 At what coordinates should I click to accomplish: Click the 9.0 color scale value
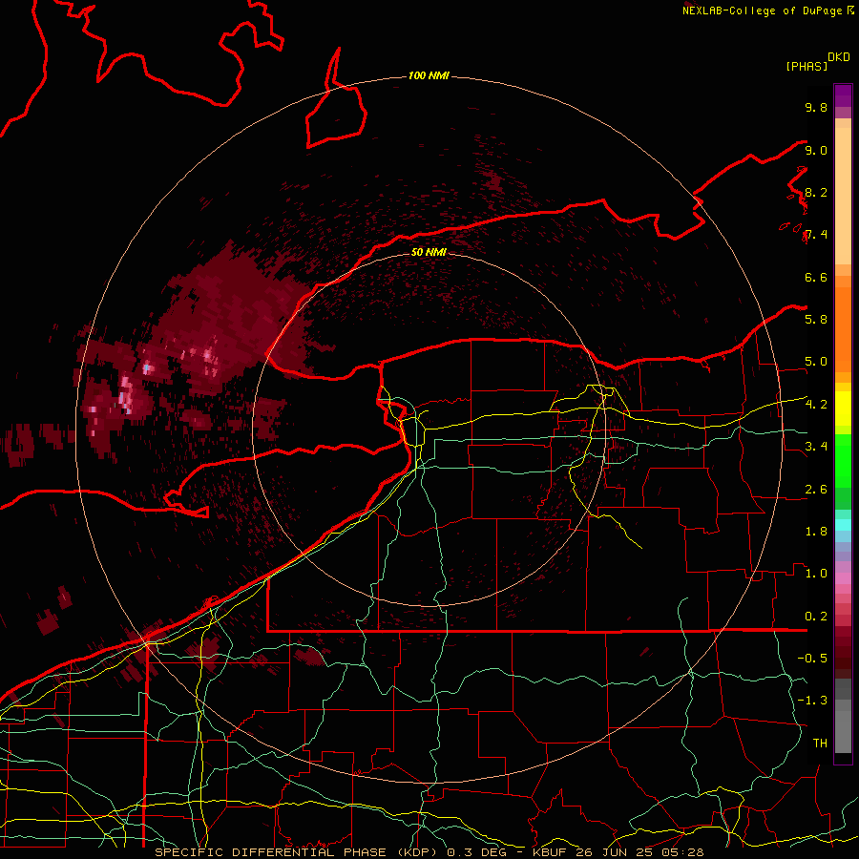pyautogui.click(x=816, y=150)
